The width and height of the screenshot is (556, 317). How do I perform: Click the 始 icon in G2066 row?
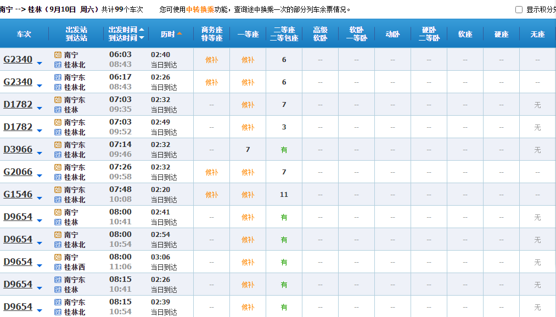click(x=58, y=167)
